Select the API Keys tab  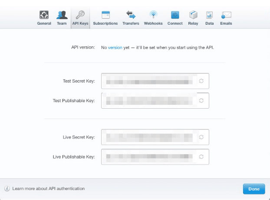click(x=80, y=18)
